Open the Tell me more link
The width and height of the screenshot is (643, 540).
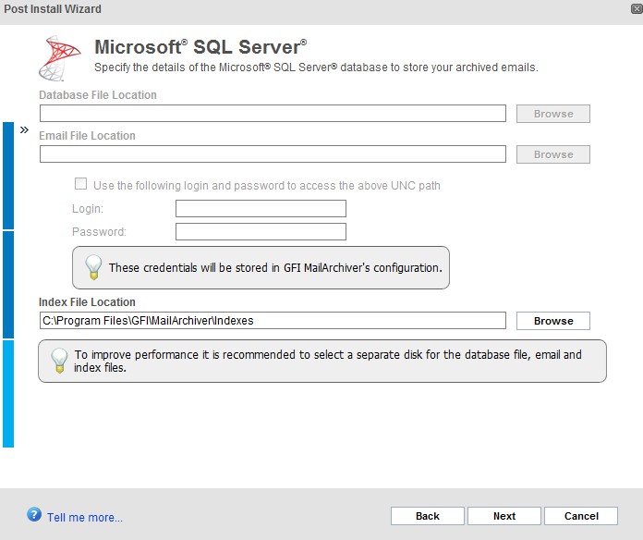(x=84, y=517)
